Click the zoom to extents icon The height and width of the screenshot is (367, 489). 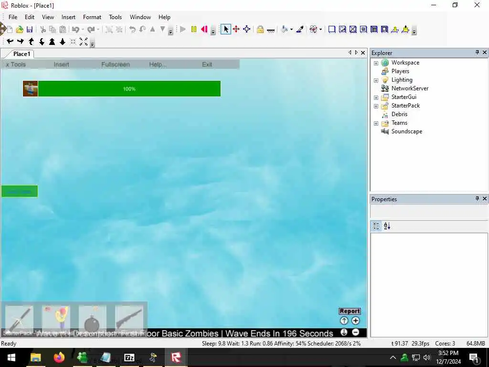tap(84, 42)
